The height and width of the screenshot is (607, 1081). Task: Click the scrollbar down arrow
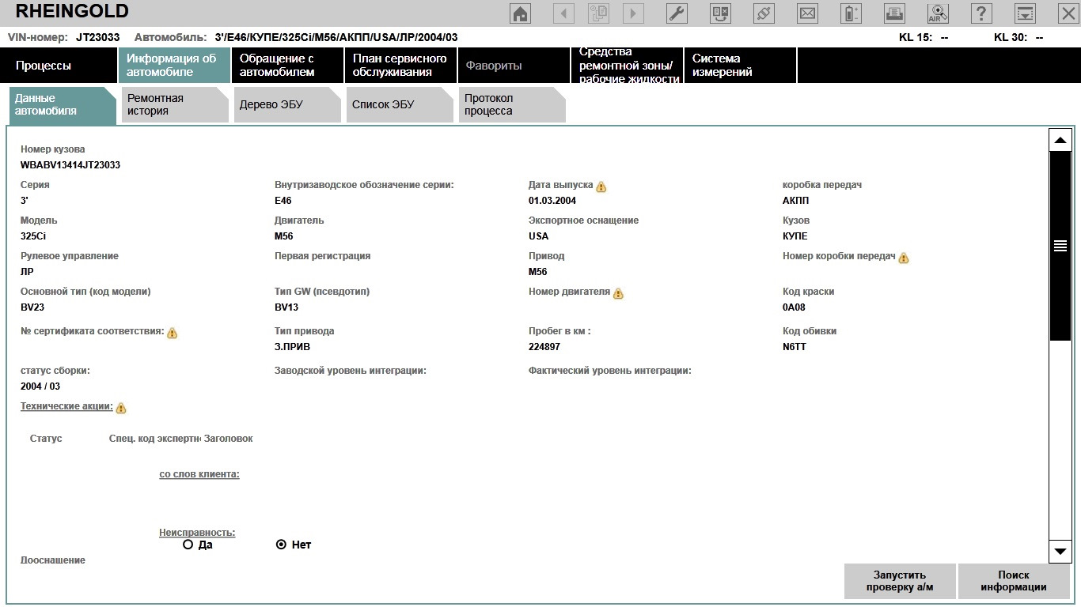click(1060, 550)
